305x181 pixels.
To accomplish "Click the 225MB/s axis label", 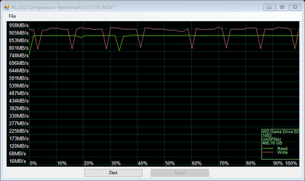I will point(19,131).
